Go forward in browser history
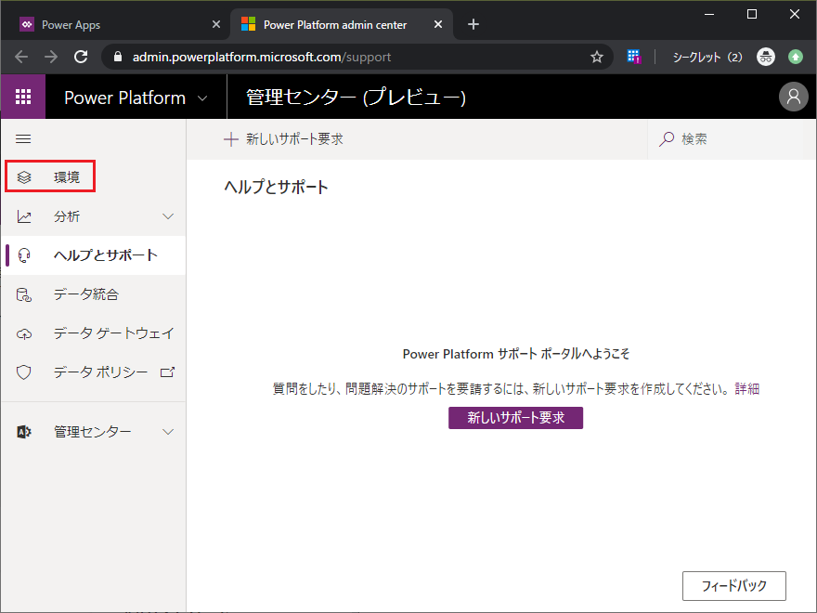This screenshot has width=817, height=613. 51,57
